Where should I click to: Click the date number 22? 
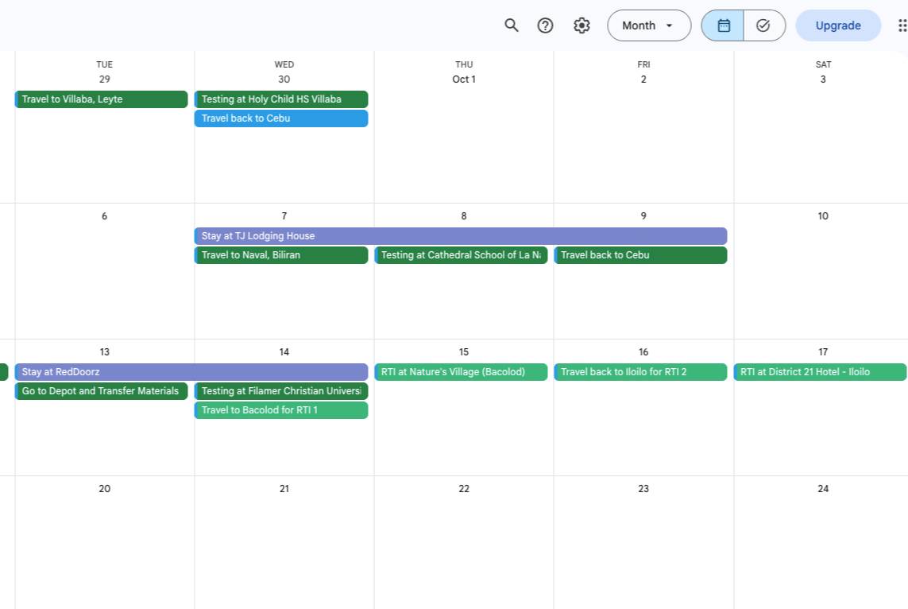pyautogui.click(x=464, y=489)
